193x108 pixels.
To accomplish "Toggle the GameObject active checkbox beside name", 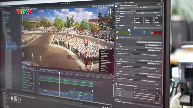I will pos(119,6).
